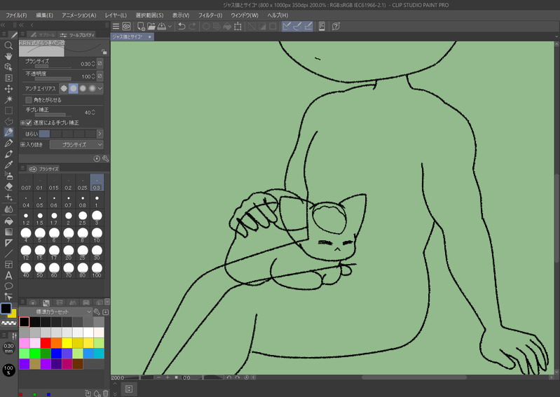Open brush size dynamics settings button
Image resolution: width=560 pixels, height=397 pixels.
click(x=100, y=64)
